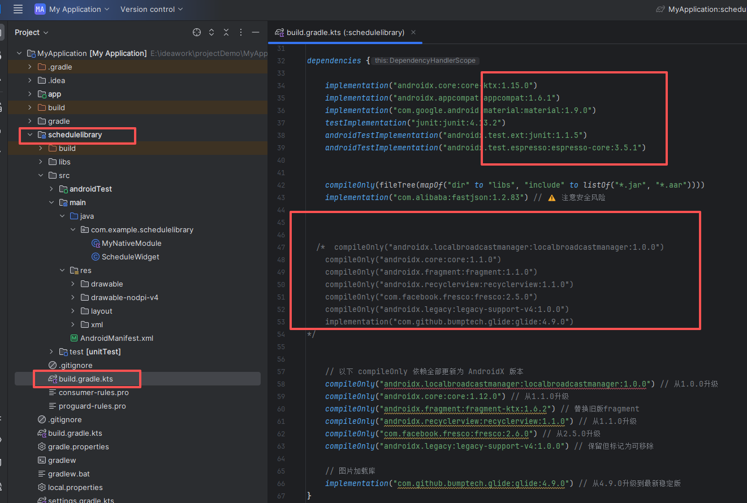The height and width of the screenshot is (503, 747).
Task: Click the 'this: DependencyHandlerScope' inlay hint
Action: [x=426, y=60]
